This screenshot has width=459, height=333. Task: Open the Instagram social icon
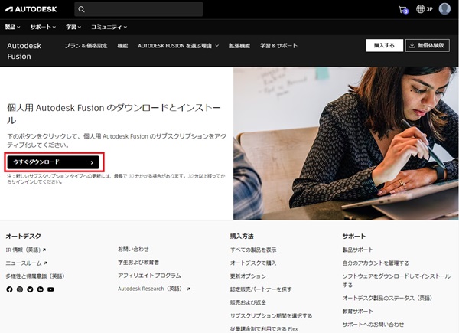(20, 289)
